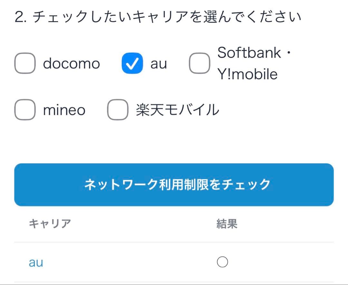
Task: Check the mineo carrier checkbox
Action: click(25, 110)
